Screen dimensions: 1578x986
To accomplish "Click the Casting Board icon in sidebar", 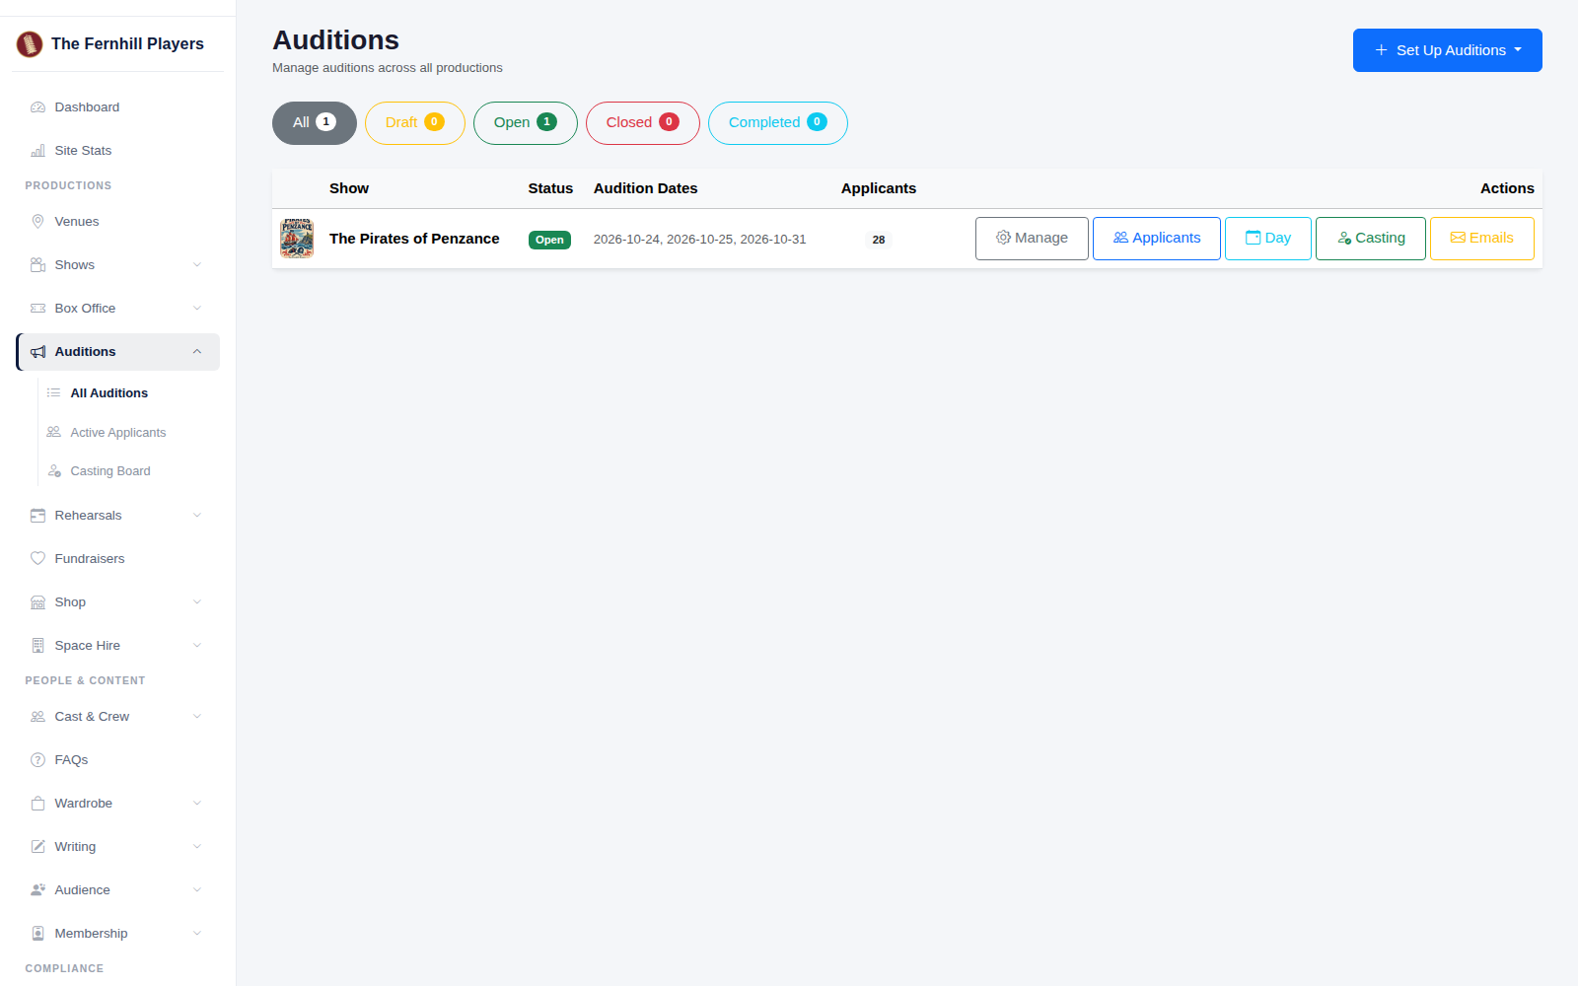I will tap(54, 471).
